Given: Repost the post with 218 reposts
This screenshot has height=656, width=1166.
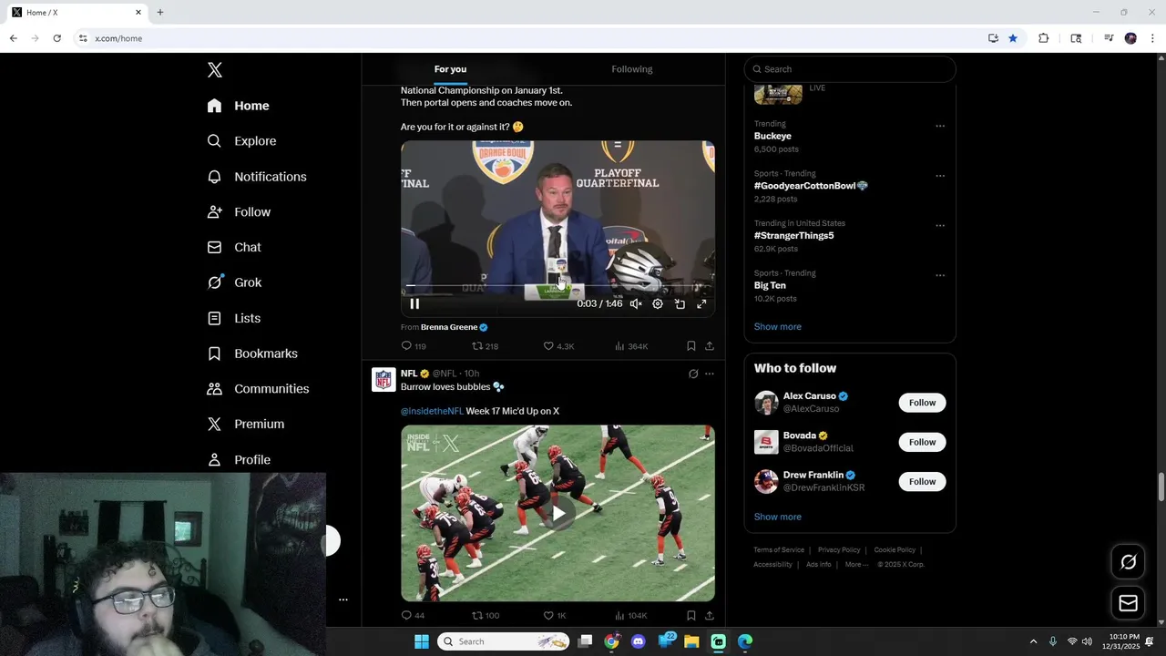Looking at the screenshot, I should tap(485, 346).
